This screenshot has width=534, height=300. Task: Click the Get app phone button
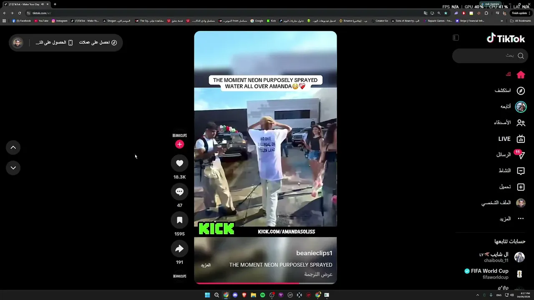point(54,42)
